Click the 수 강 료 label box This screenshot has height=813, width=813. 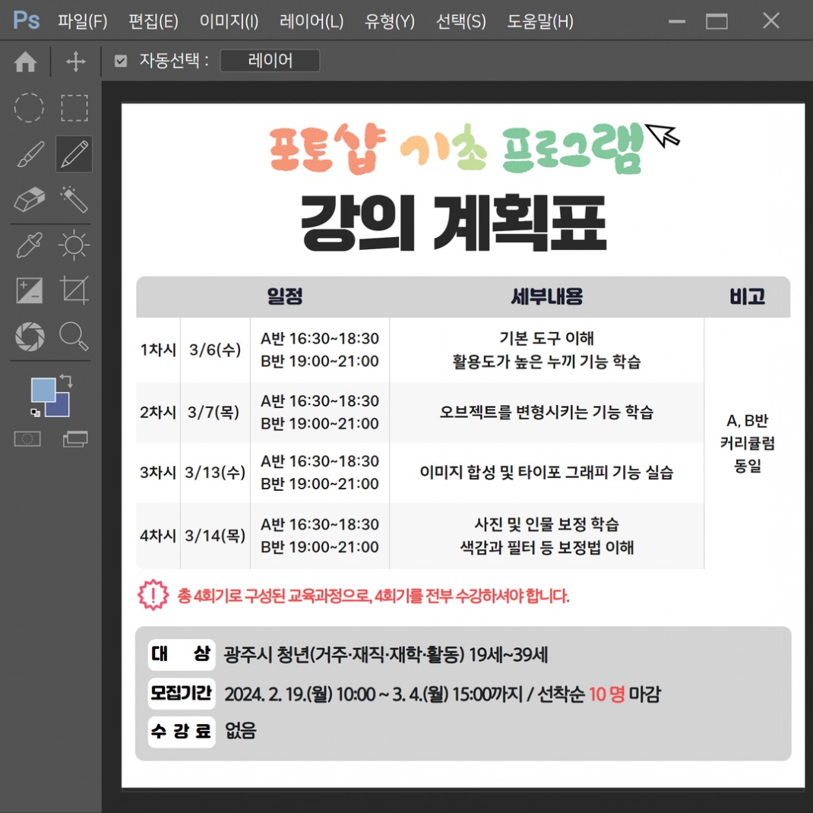(181, 732)
